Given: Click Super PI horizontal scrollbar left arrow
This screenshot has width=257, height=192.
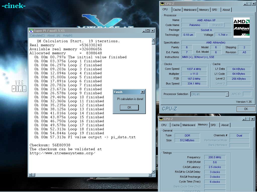Looking at the screenshot, I should (30, 175).
